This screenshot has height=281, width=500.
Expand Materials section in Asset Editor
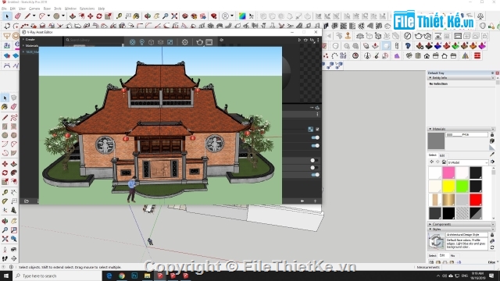23,45
